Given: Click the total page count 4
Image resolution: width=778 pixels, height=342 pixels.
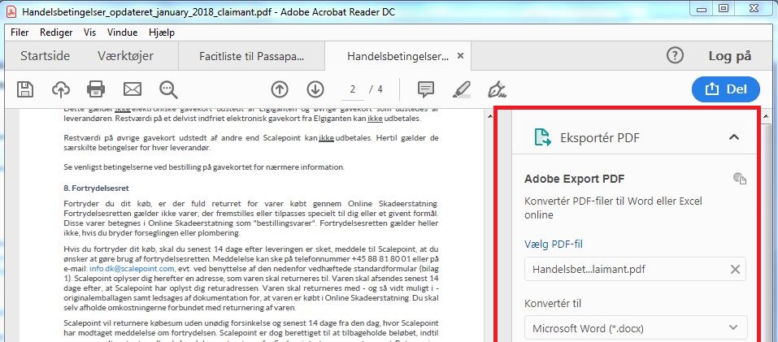Looking at the screenshot, I should (380, 89).
